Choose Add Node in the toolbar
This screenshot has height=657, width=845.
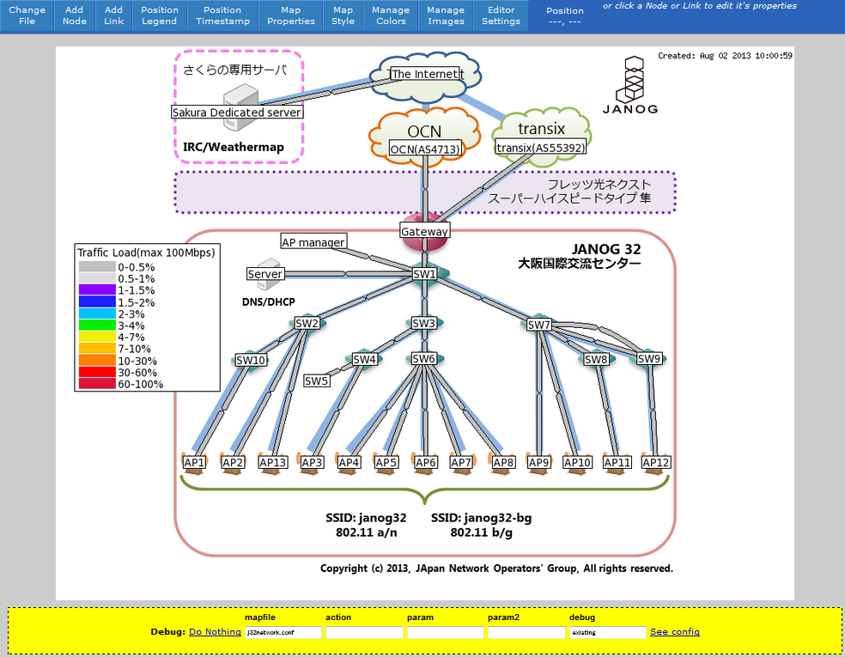point(75,15)
